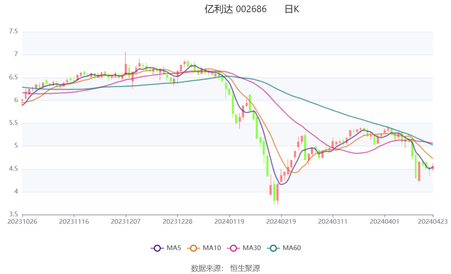Hide the MA30 moving average
451x274 pixels.
(244, 248)
